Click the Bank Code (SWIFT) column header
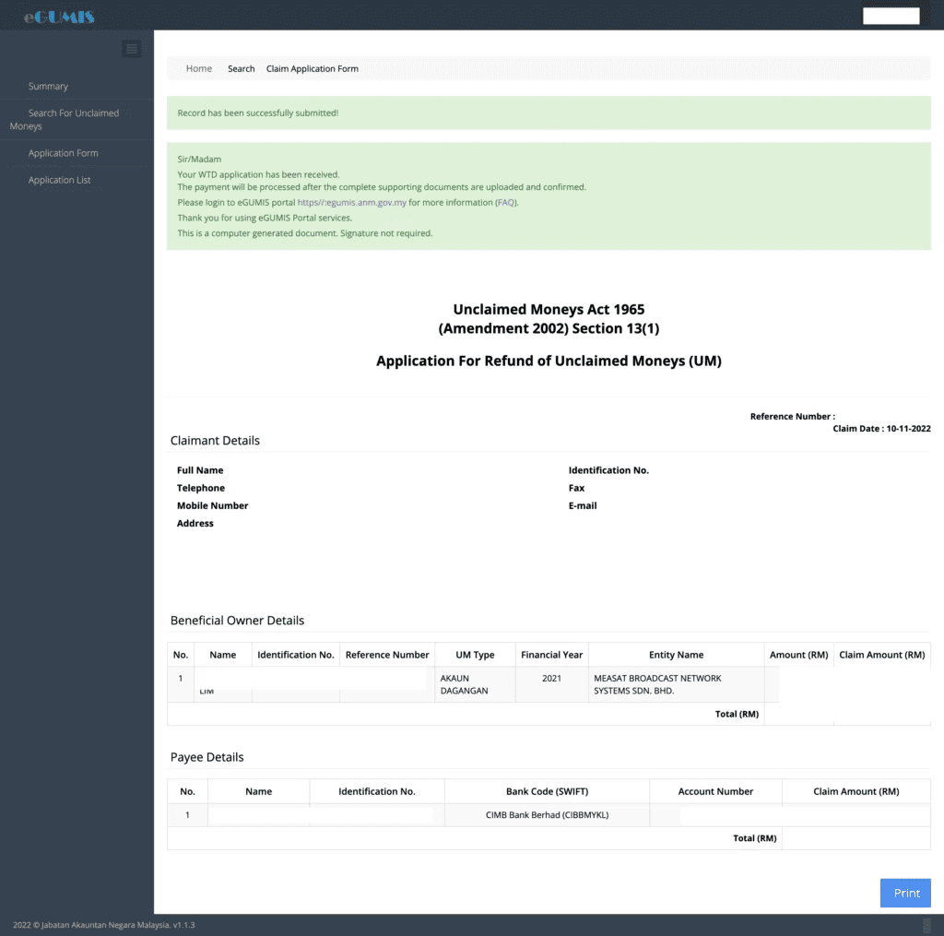 click(547, 791)
